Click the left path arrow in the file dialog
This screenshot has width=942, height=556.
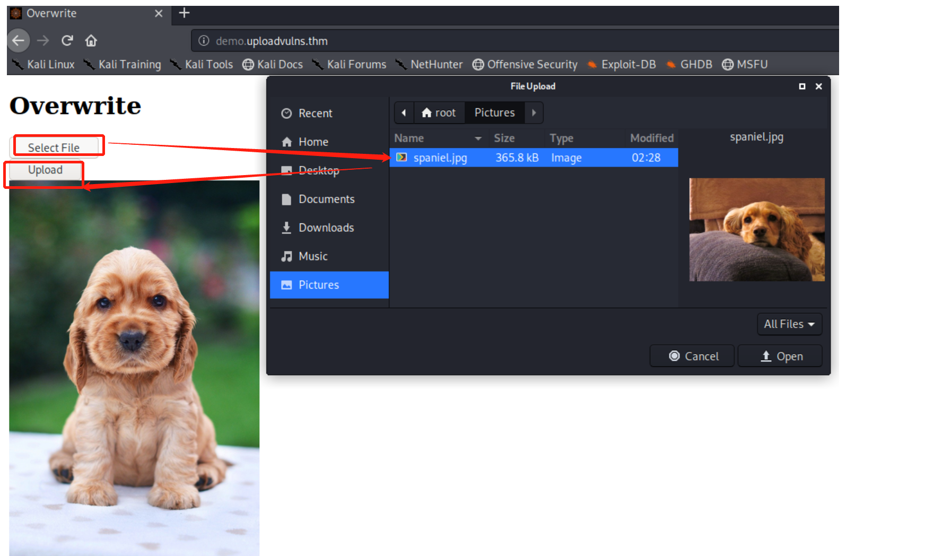404,112
